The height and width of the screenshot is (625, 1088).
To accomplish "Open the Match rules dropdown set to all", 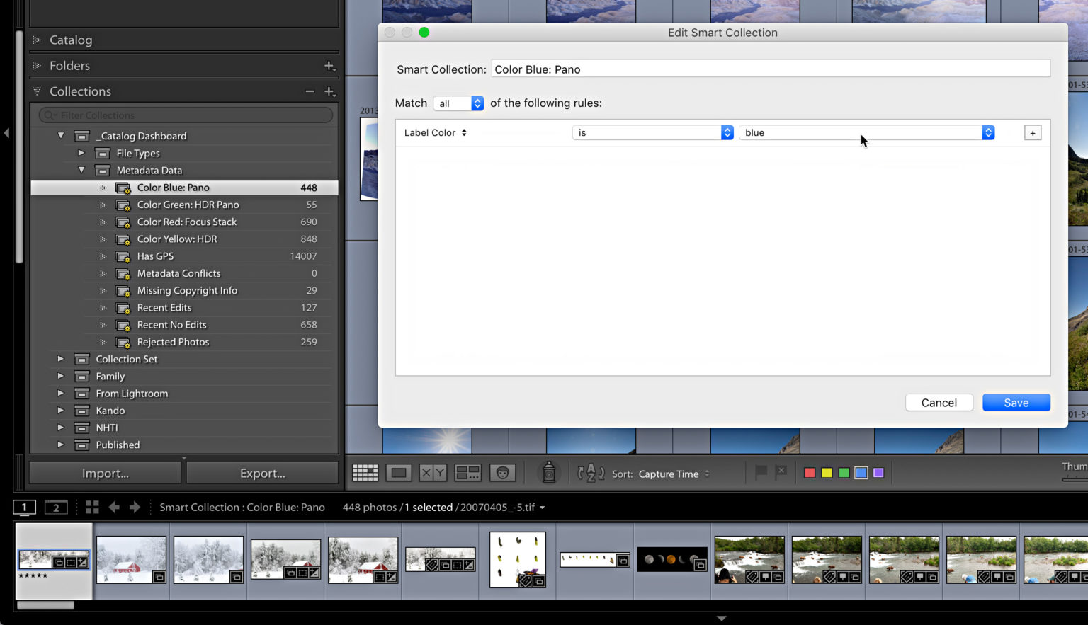I will pos(458,103).
